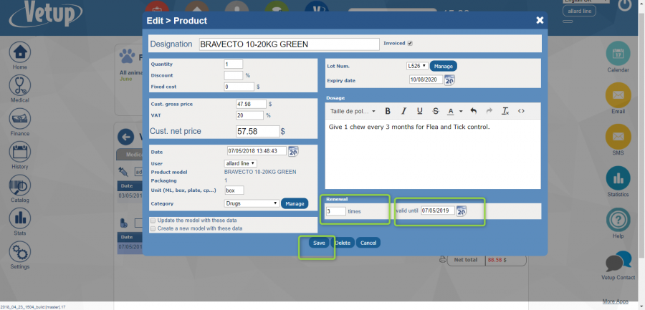Open the Taille de police font size dropdown
The width and height of the screenshot is (645, 310).
353,111
